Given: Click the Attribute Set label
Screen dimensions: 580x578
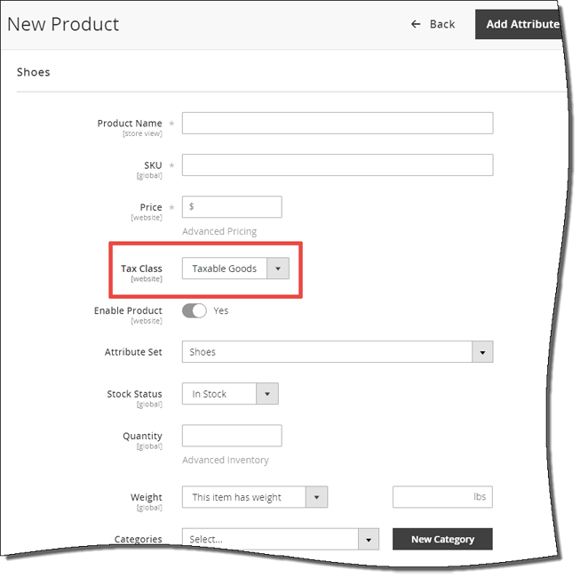Looking at the screenshot, I should tap(133, 352).
